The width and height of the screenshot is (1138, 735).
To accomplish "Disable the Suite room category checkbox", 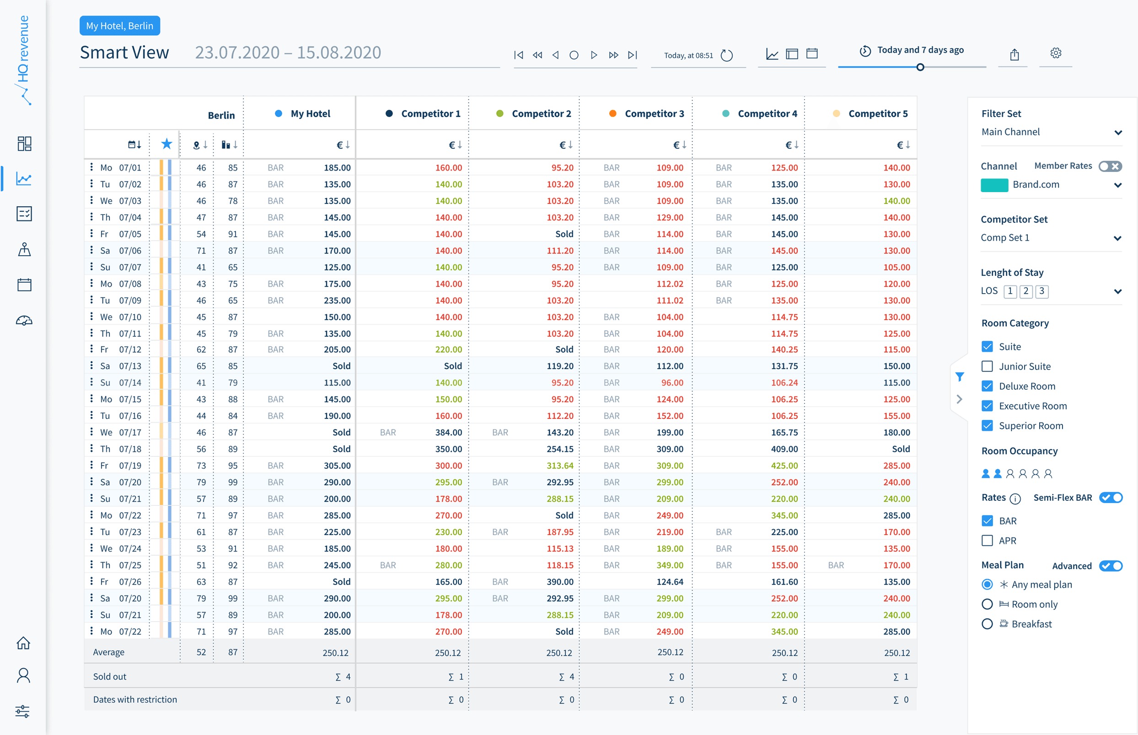I will pyautogui.click(x=988, y=347).
